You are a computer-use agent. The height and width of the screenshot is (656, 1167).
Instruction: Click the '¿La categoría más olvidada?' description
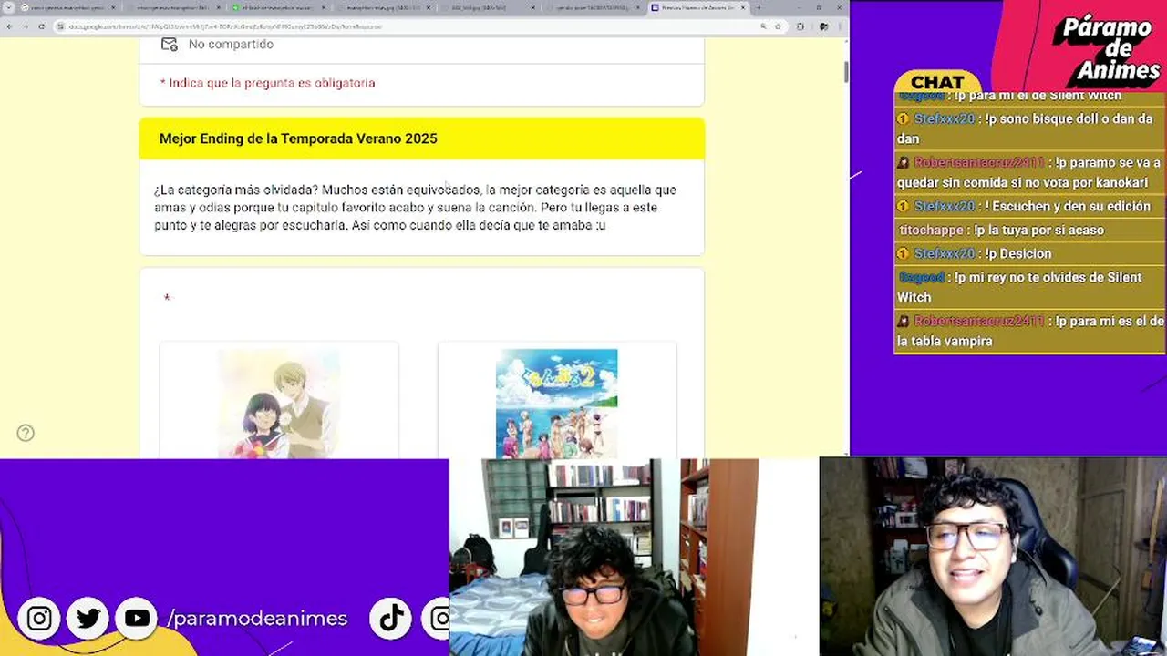(415, 208)
